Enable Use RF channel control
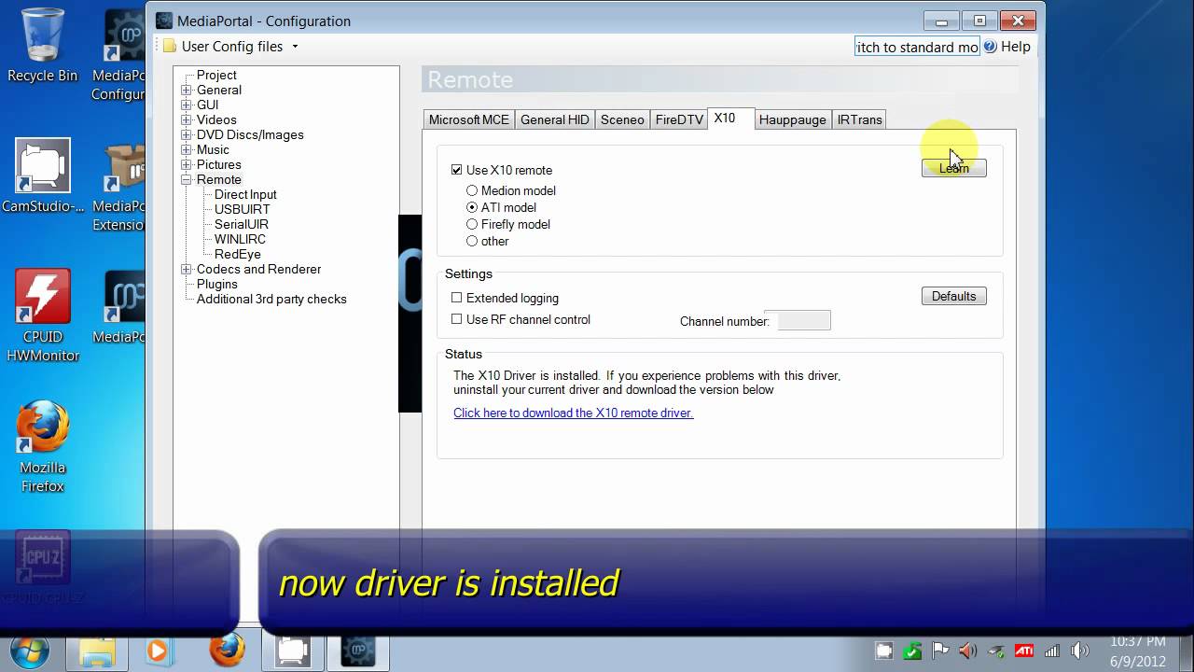This screenshot has height=672, width=1194. pos(456,319)
